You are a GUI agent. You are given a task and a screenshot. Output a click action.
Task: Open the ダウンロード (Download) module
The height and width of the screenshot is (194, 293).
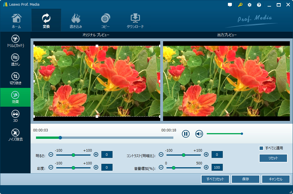135,20
